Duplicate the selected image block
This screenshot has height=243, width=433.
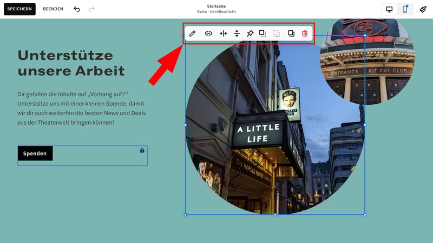[x=291, y=33]
